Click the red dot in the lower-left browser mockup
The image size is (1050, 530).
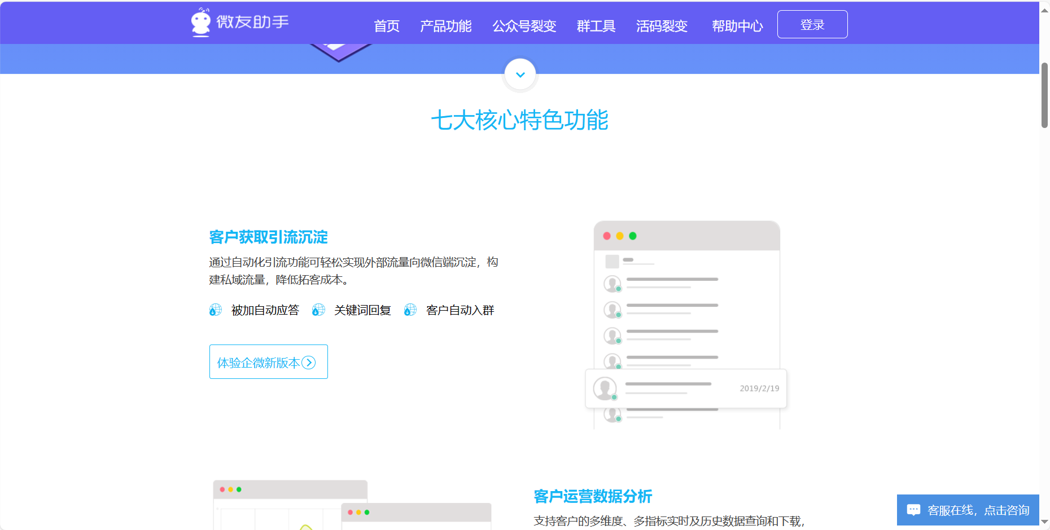[221, 489]
